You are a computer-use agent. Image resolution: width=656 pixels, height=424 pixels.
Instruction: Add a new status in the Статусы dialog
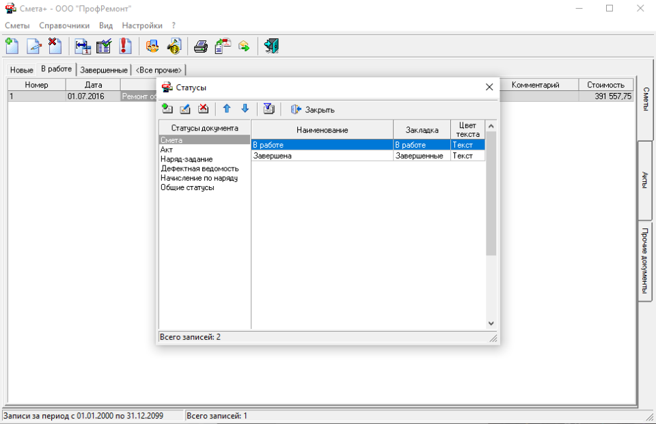click(167, 109)
